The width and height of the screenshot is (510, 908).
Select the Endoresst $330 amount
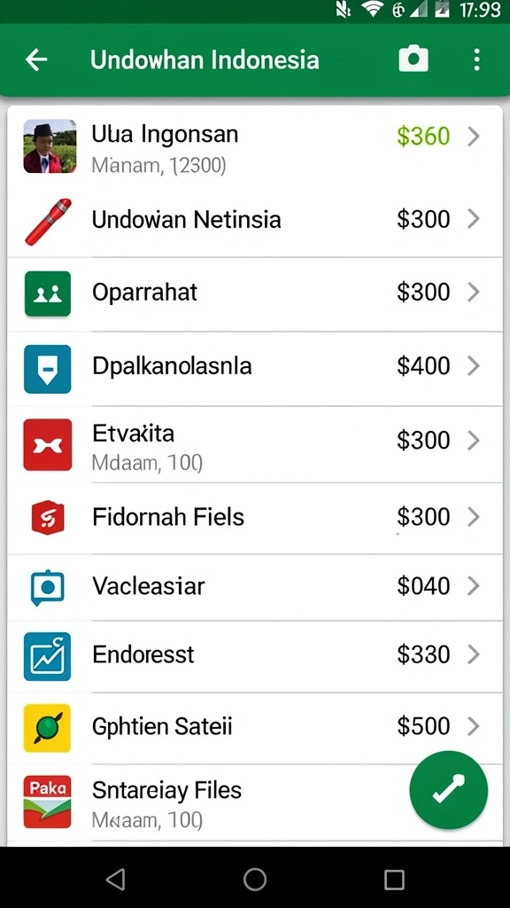point(423,655)
